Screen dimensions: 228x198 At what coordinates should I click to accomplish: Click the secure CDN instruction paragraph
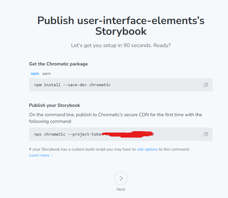[x=116, y=118]
